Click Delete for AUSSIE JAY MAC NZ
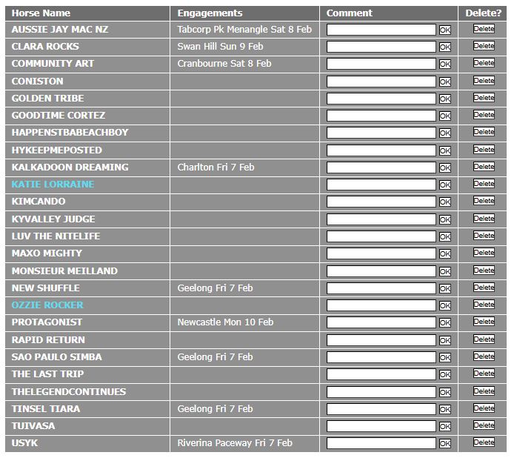The height and width of the screenshot is (458, 517). (x=484, y=29)
